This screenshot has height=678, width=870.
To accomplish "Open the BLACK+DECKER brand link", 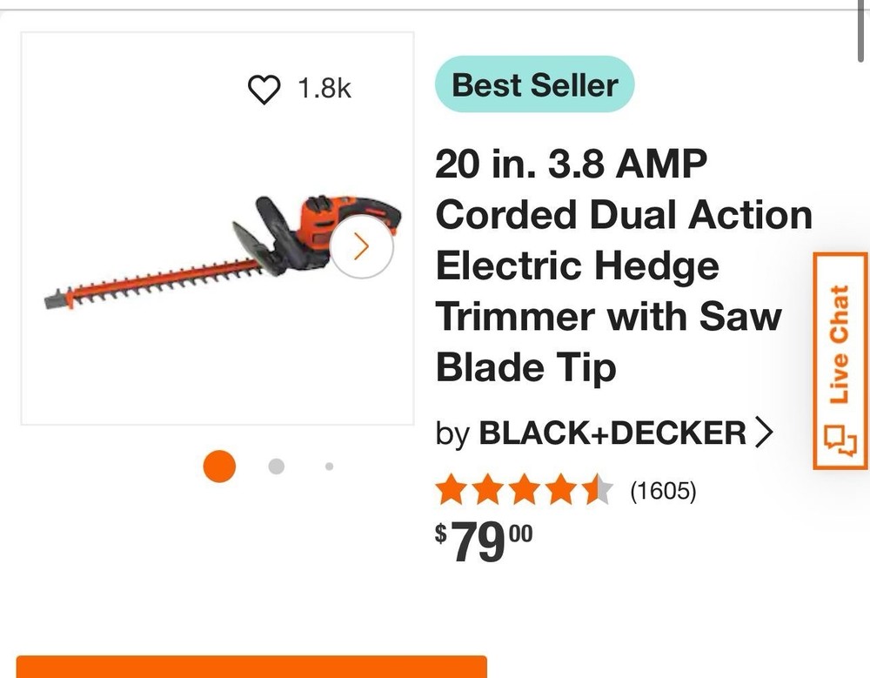I will [612, 433].
